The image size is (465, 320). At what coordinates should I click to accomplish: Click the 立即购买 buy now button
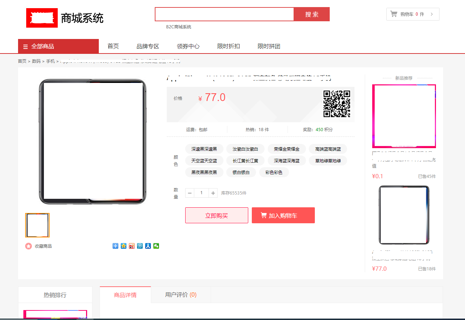coord(217,215)
